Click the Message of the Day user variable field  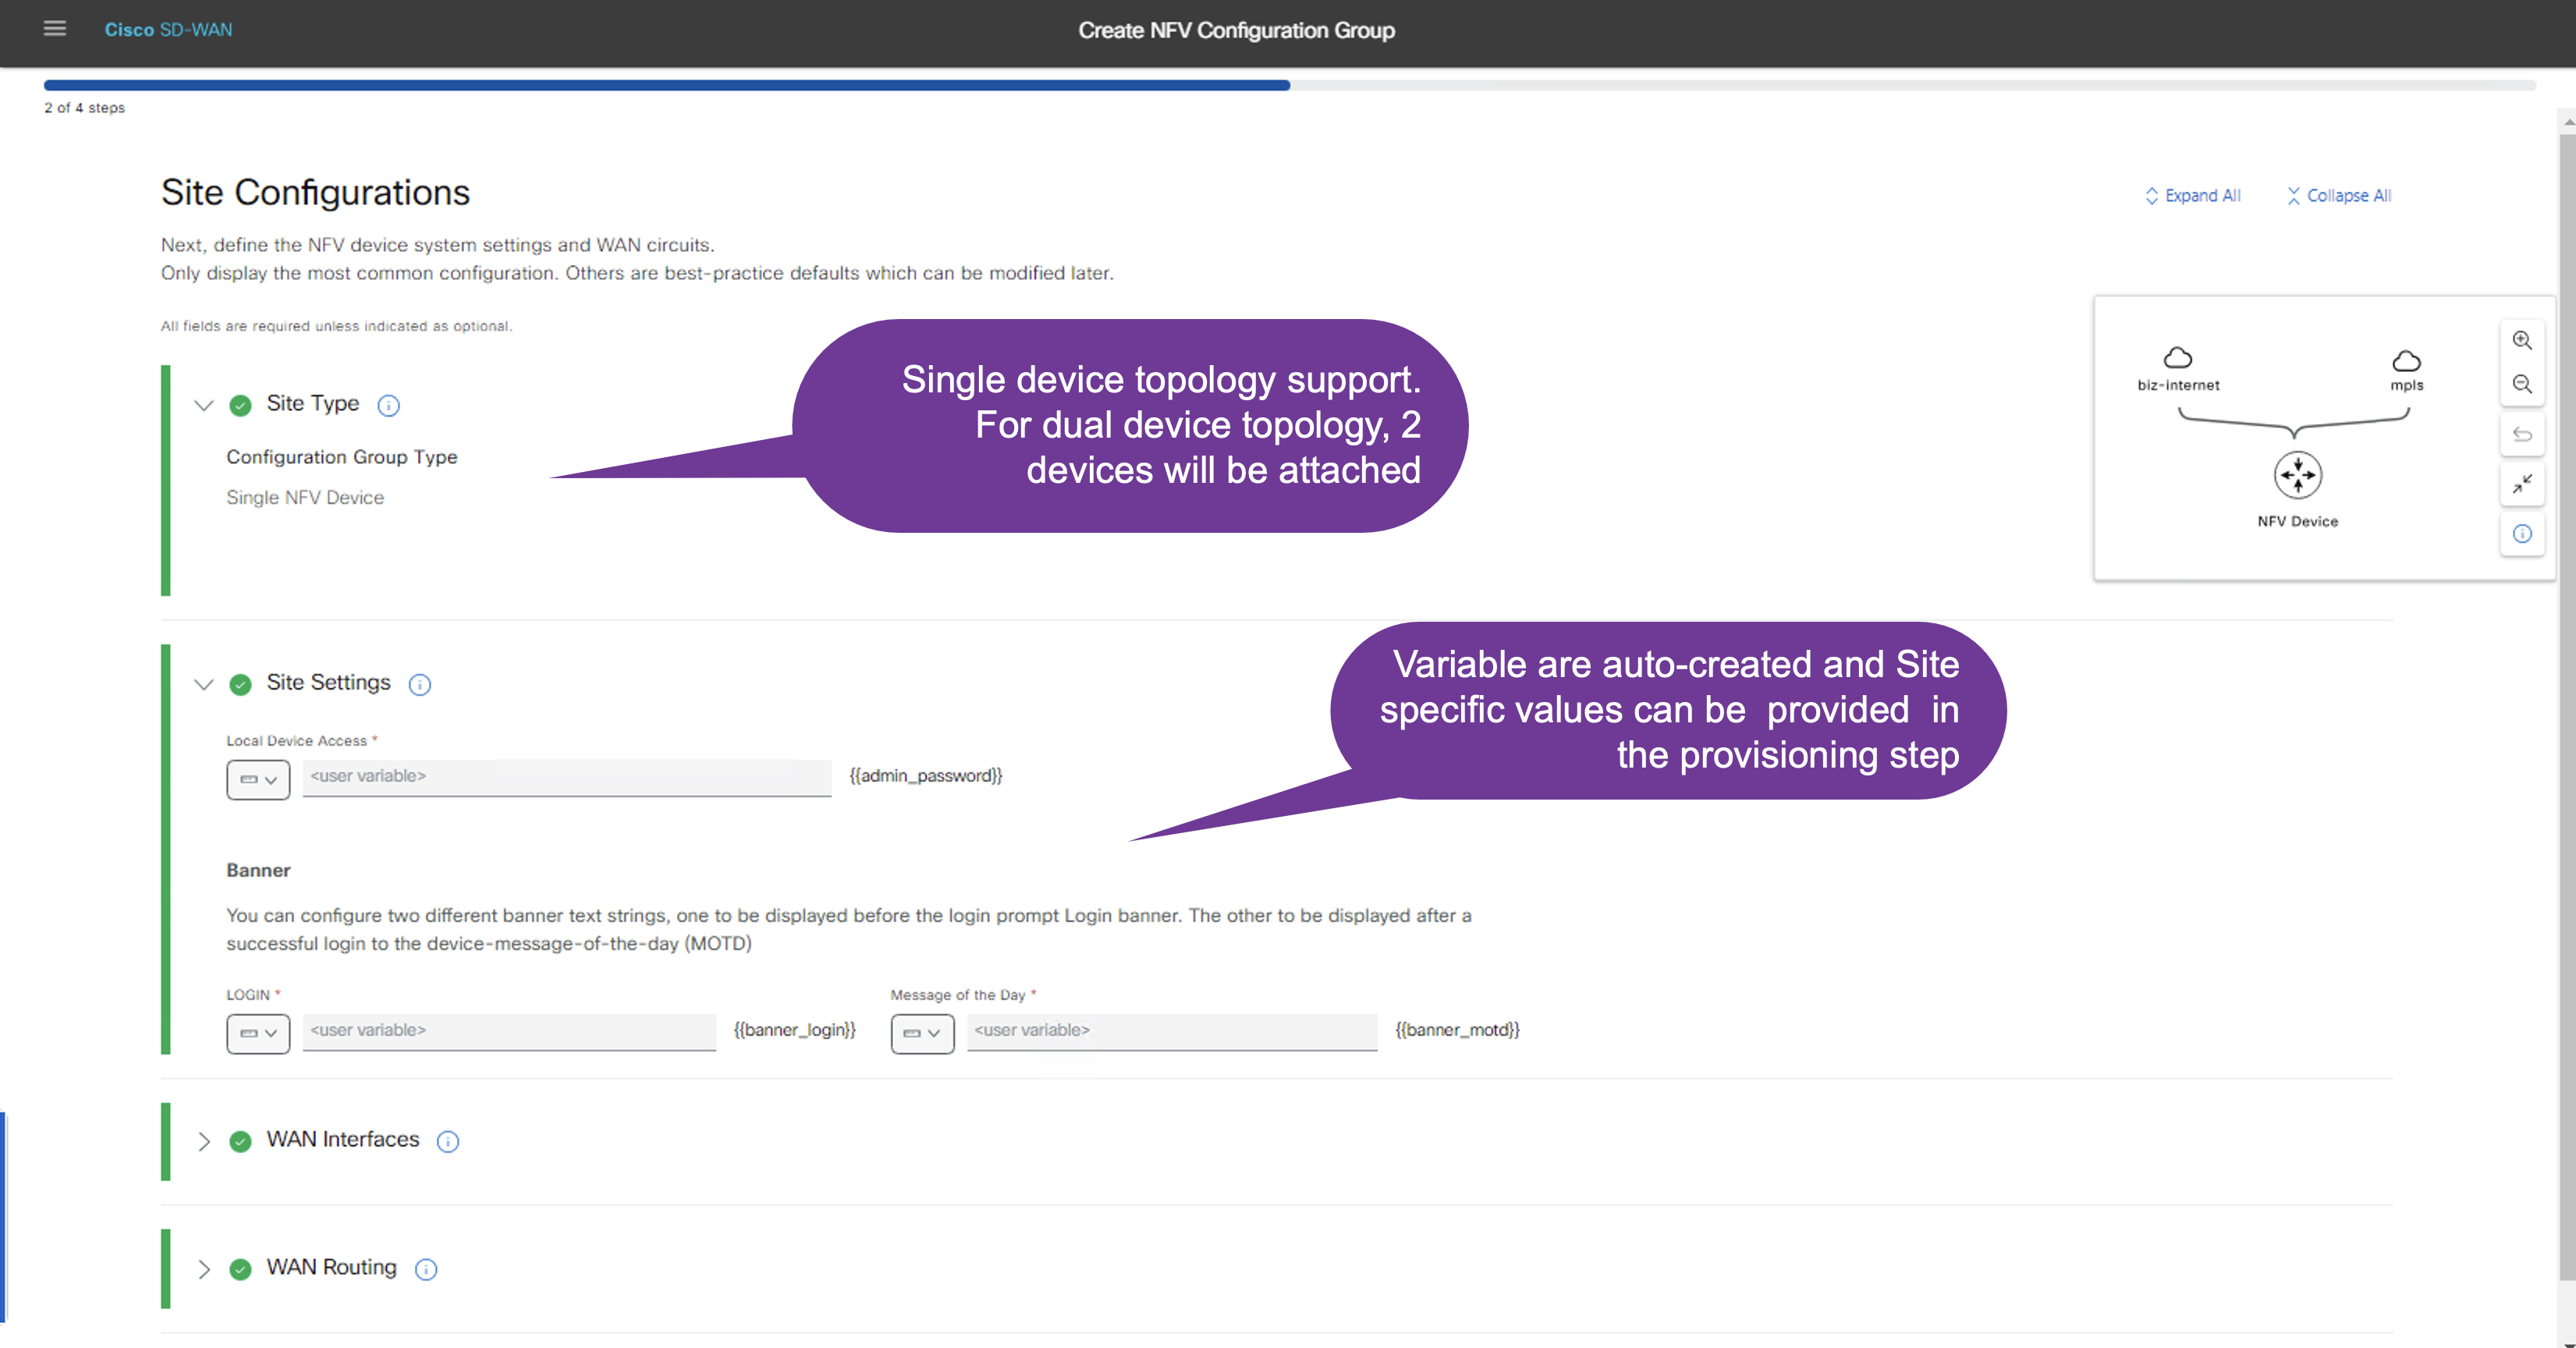1170,1031
